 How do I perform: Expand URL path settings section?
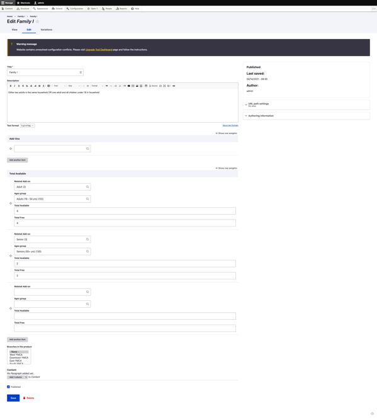click(x=259, y=104)
